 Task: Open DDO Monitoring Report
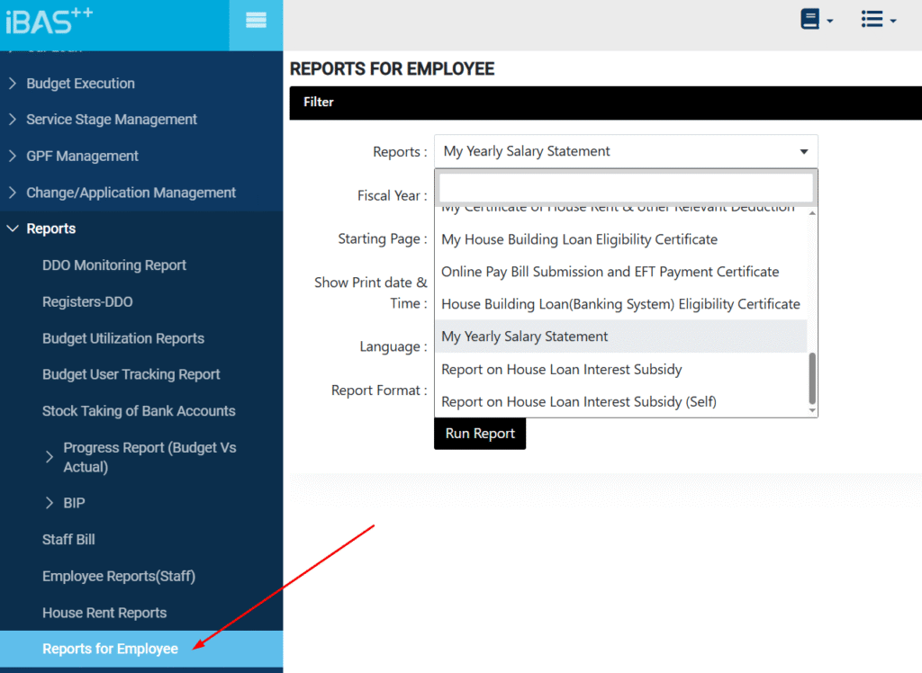114,265
